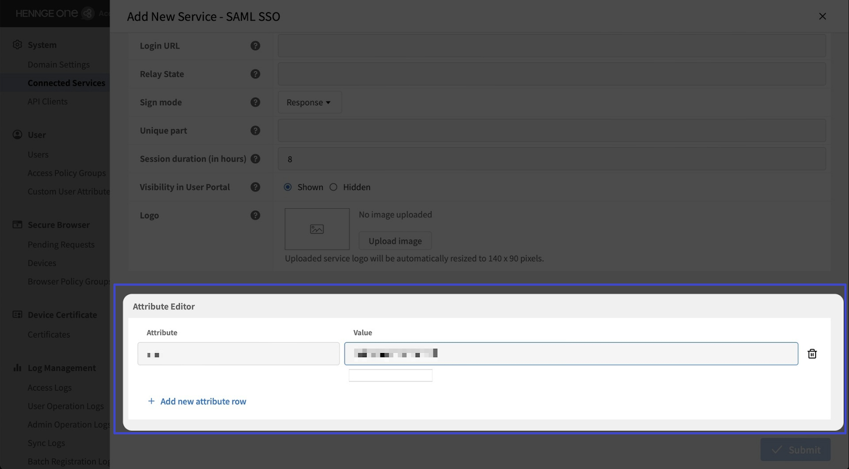Click the Attribute name input field
This screenshot has width=849, height=469.
click(238, 354)
